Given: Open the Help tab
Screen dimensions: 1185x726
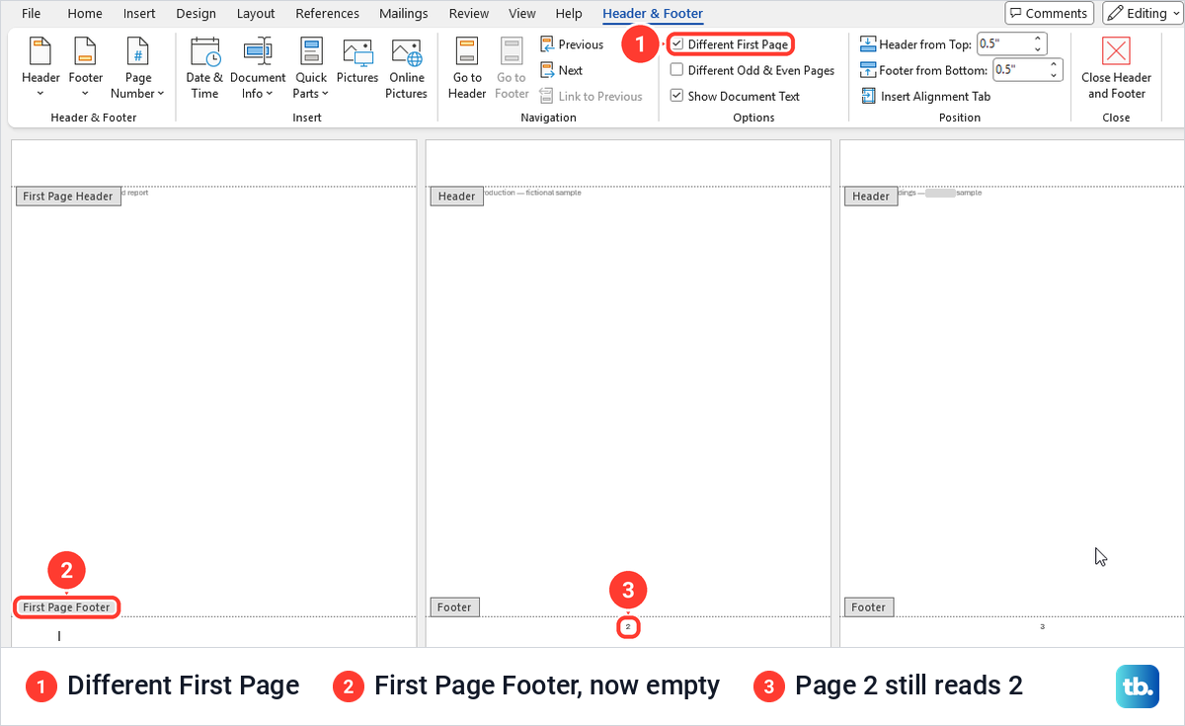Looking at the screenshot, I should click(569, 13).
